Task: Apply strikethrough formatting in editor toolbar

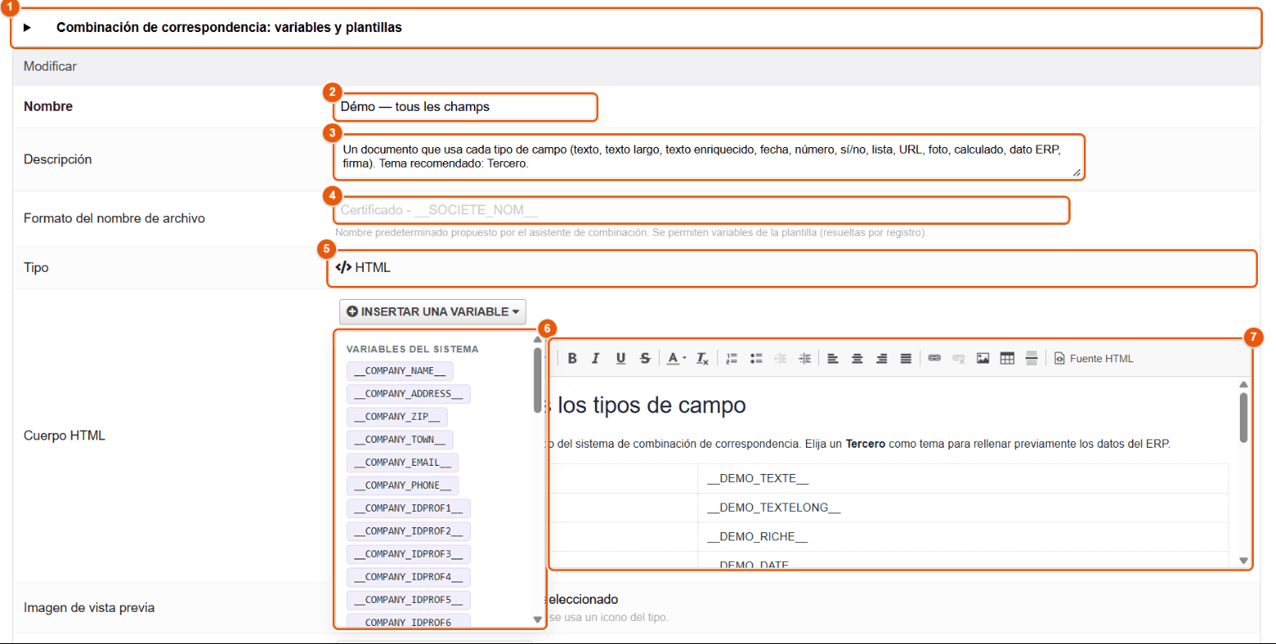Action: tap(645, 358)
